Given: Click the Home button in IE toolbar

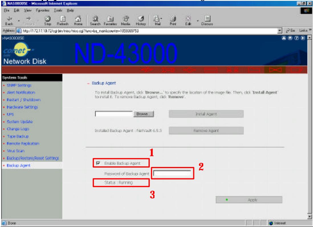Looking at the screenshot, I should tap(78, 21).
